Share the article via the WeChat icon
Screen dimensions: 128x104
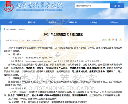[x=109, y=40]
